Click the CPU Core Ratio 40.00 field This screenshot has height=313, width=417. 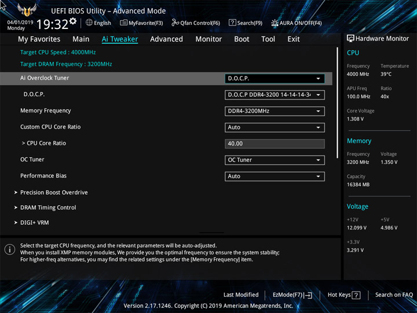pos(275,144)
